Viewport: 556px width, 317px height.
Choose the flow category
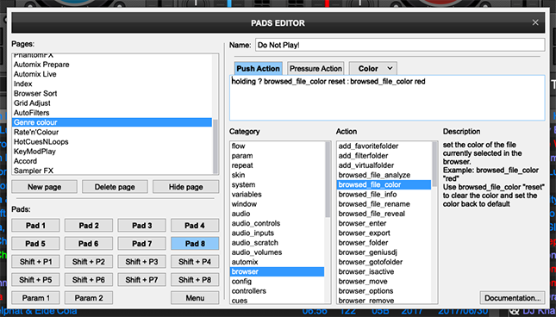[277, 146]
